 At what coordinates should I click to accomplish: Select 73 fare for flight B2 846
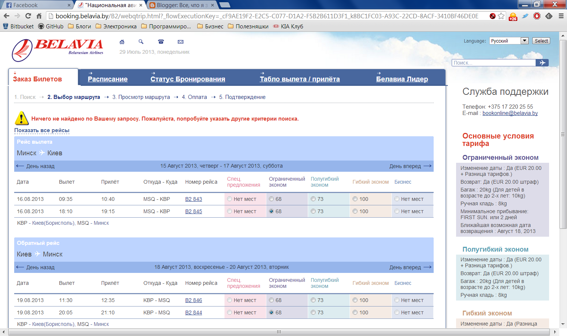[x=313, y=300]
